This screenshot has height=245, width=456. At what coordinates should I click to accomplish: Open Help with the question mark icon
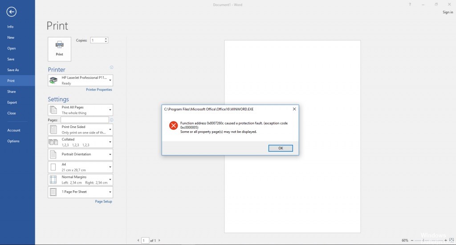[x=410, y=4]
